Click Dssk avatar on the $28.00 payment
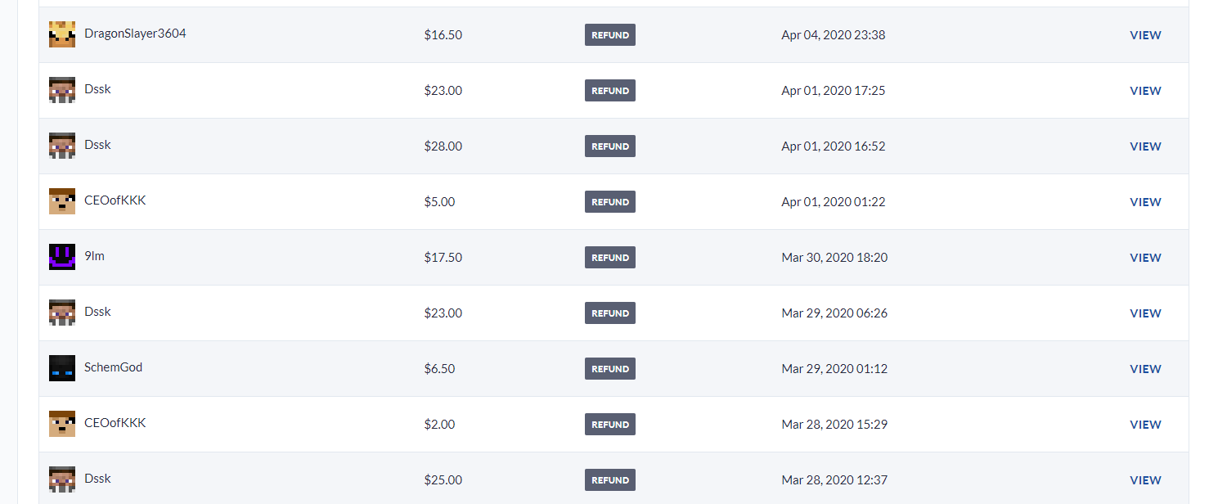 pyautogui.click(x=62, y=146)
